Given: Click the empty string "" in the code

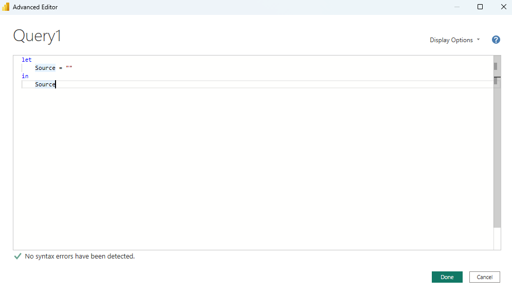Looking at the screenshot, I should [69, 68].
